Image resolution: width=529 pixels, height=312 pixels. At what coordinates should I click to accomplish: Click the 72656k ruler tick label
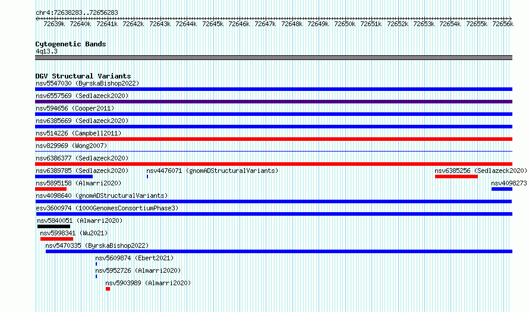[x=503, y=24]
